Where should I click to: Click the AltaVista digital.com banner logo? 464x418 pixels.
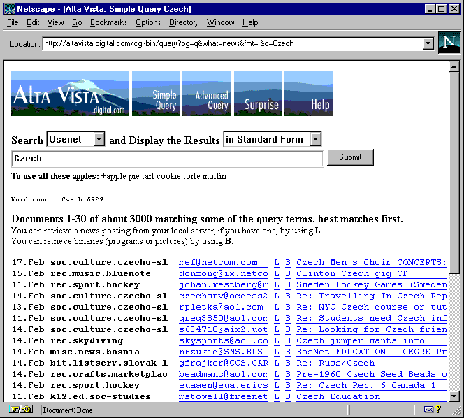click(x=70, y=94)
